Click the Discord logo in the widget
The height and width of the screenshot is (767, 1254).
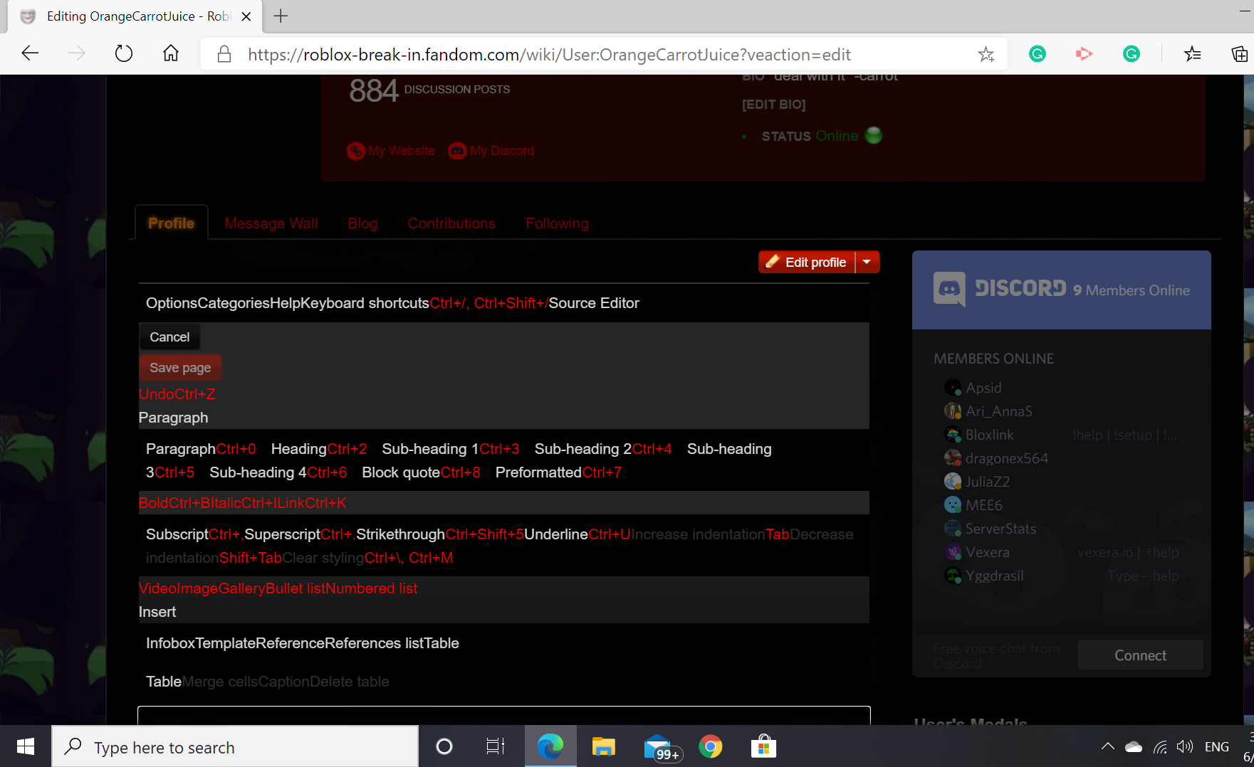coord(1000,289)
